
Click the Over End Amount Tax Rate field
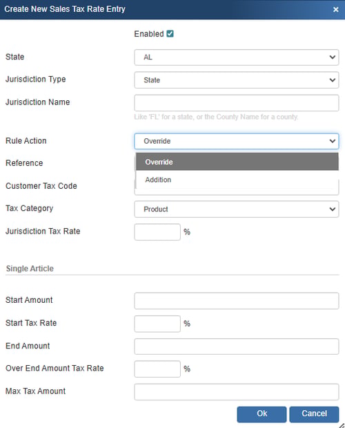(x=157, y=369)
